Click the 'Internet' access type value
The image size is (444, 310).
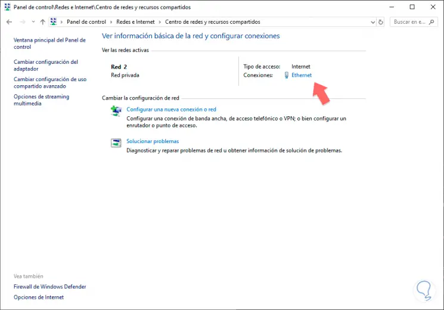[301, 67]
